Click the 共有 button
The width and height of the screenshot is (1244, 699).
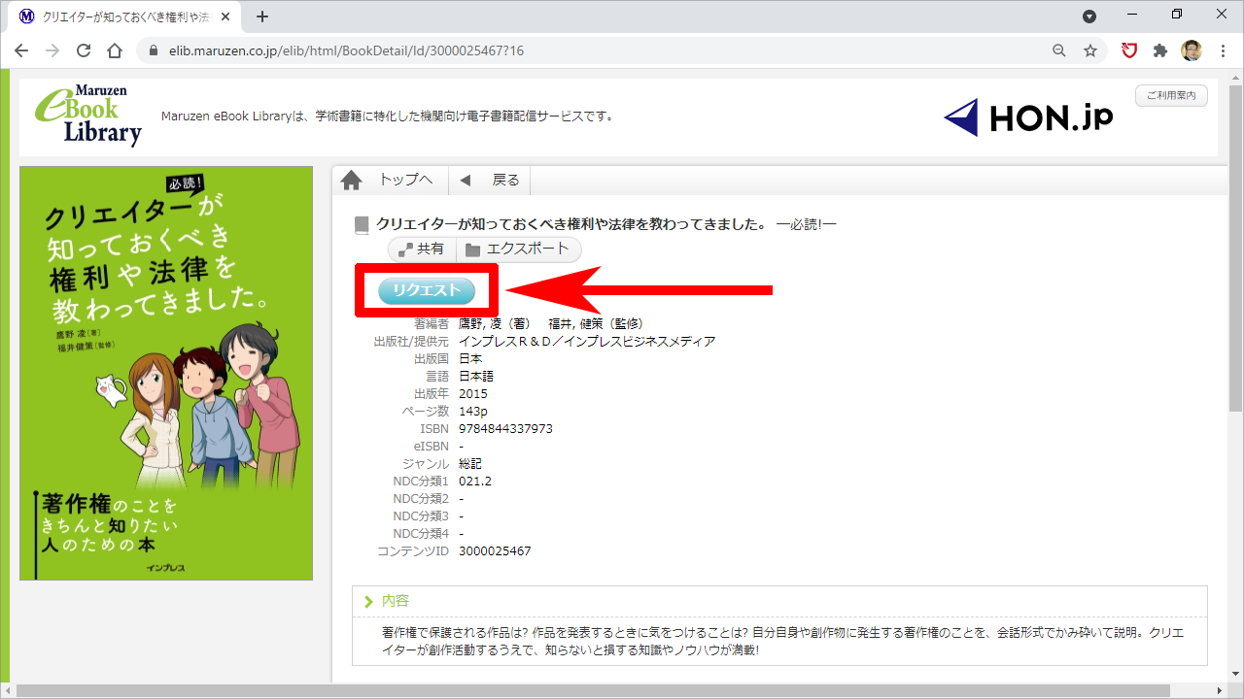tap(422, 250)
